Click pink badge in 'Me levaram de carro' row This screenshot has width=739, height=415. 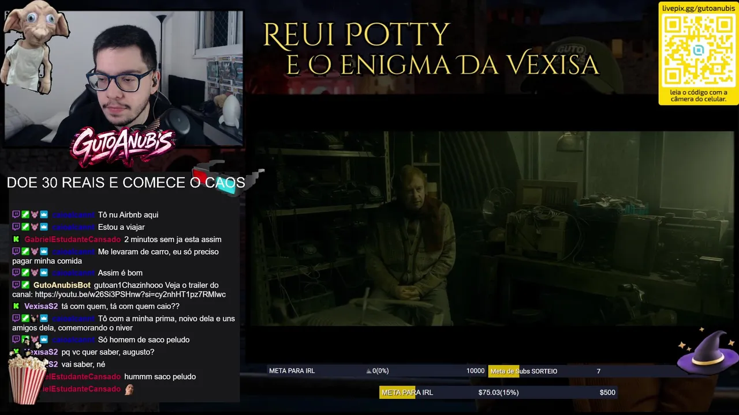tap(35, 251)
